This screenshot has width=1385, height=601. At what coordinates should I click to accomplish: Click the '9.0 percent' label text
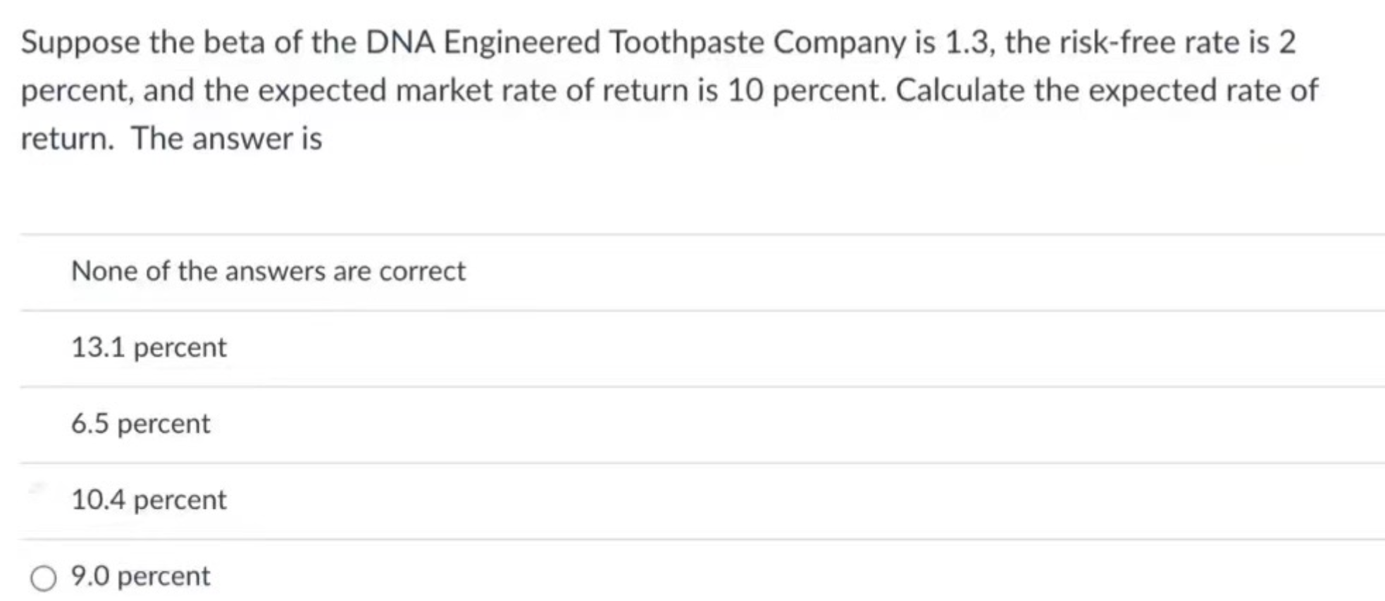(x=140, y=576)
